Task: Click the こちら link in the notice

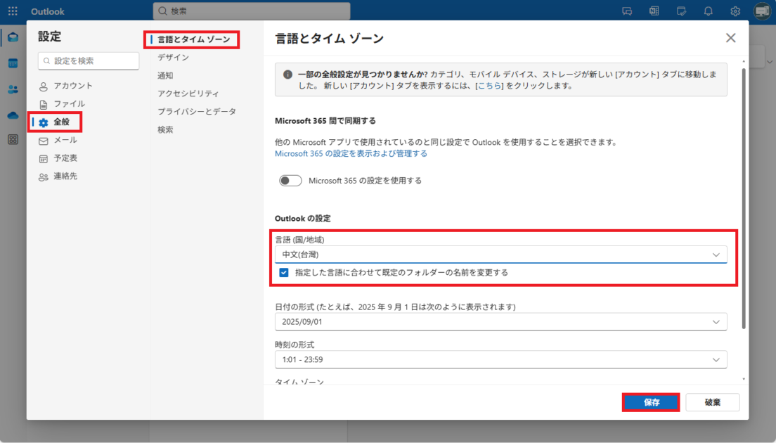Action: pos(490,86)
